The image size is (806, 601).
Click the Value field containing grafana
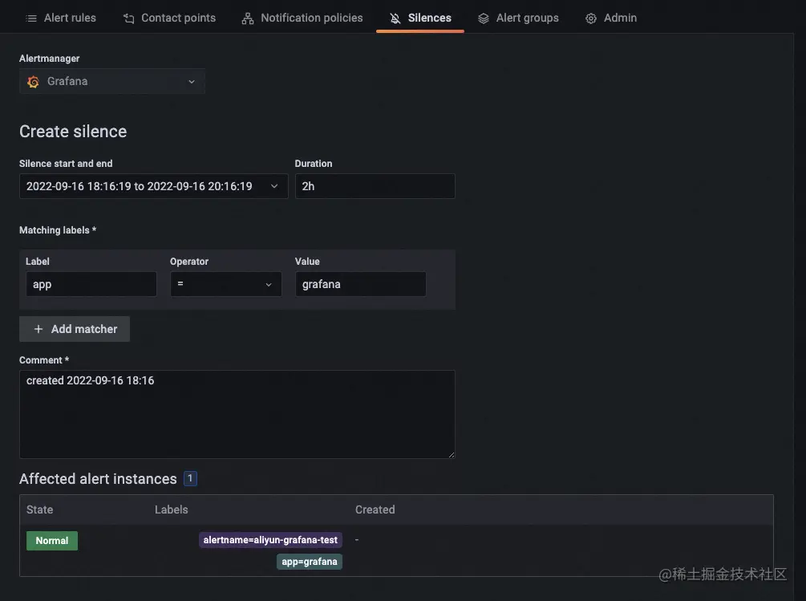tap(361, 284)
